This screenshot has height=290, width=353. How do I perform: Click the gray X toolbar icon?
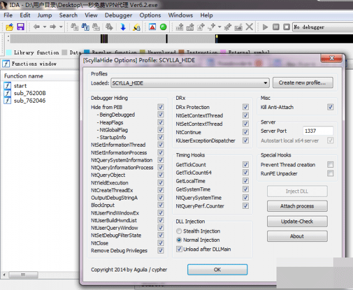pyautogui.click(x=249, y=27)
